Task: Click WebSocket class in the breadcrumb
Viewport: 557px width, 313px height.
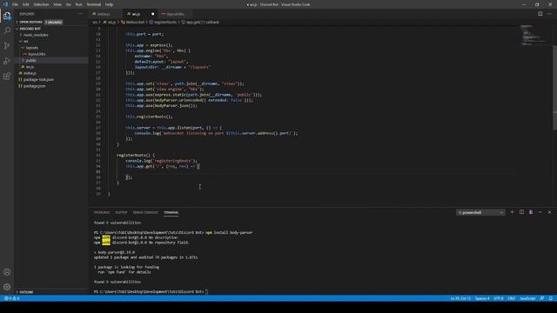Action: click(x=135, y=22)
